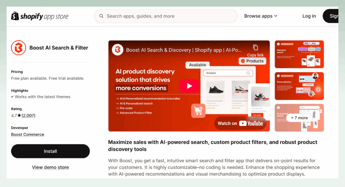Select the With Boost description paragraph
The image size is (345, 187).
214,167
